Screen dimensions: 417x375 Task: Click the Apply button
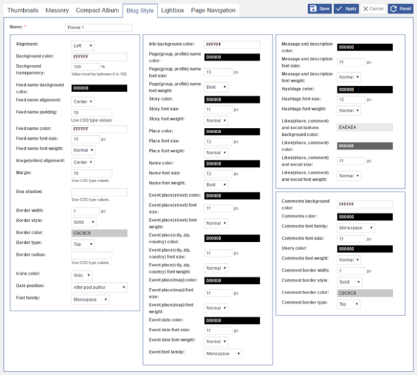(x=346, y=9)
